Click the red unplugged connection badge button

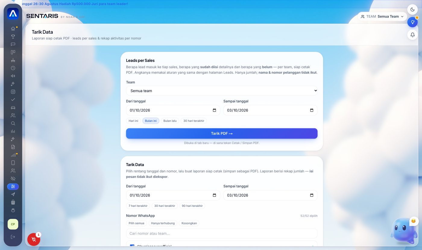[34, 239]
